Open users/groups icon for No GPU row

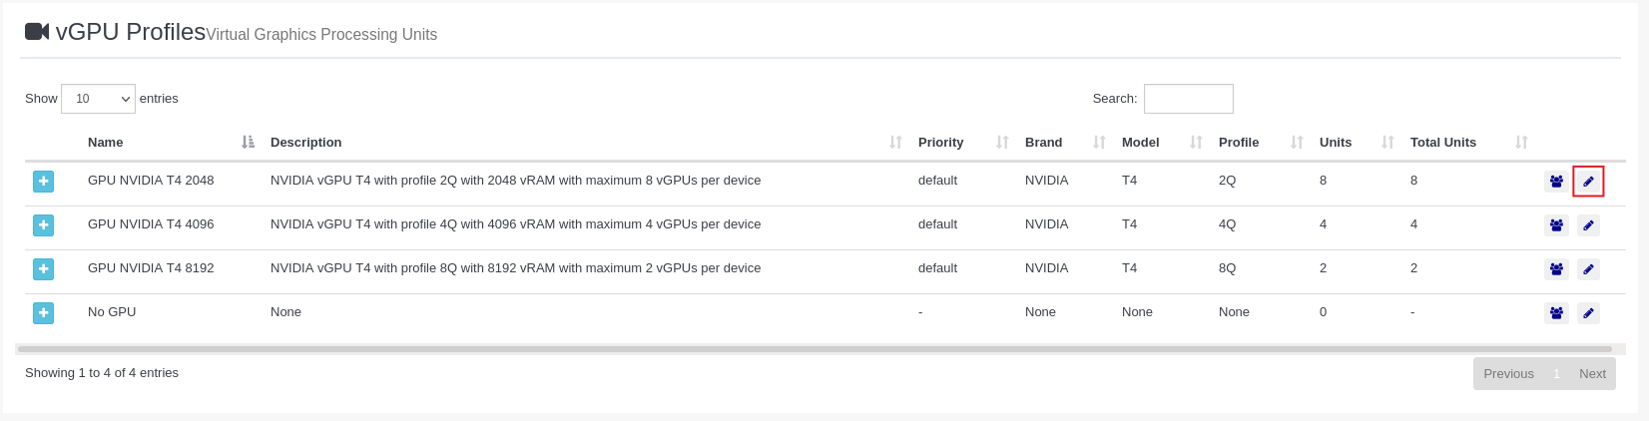1556,313
